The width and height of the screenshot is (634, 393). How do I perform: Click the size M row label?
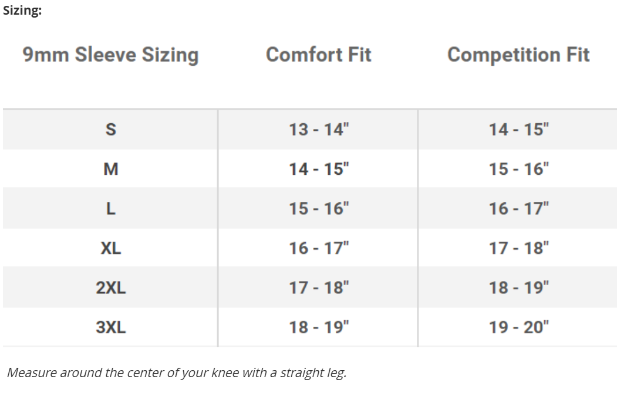click(x=110, y=170)
